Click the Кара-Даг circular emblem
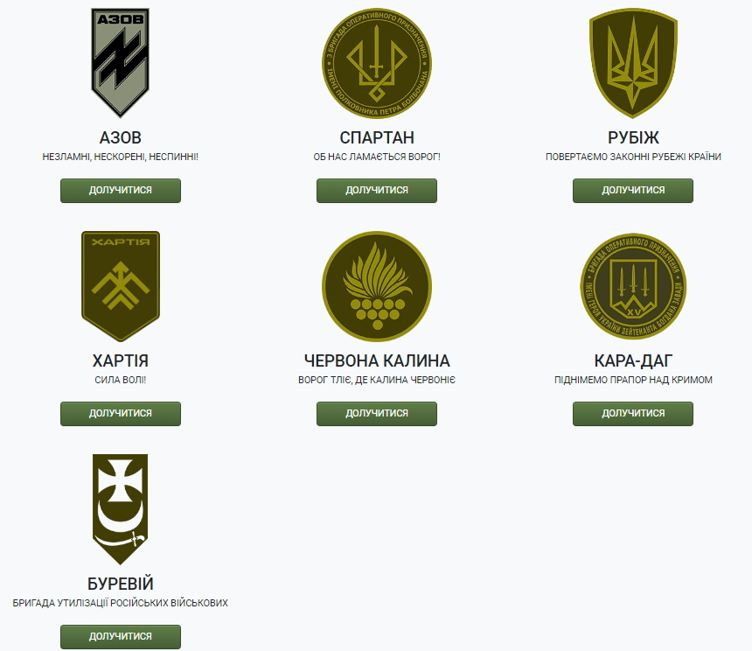Image resolution: width=752 pixels, height=651 pixels. pos(633,286)
